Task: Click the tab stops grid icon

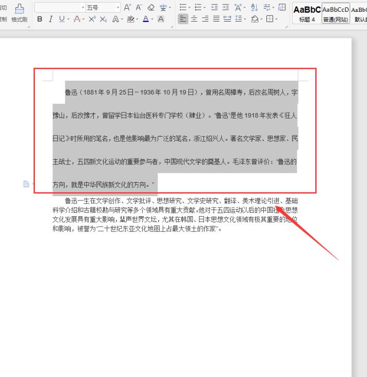Action: pos(282,8)
